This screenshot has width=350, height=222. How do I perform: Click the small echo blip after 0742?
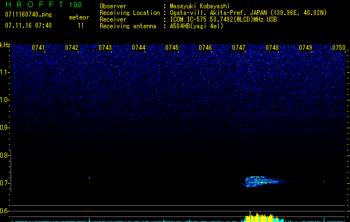tap(89, 178)
